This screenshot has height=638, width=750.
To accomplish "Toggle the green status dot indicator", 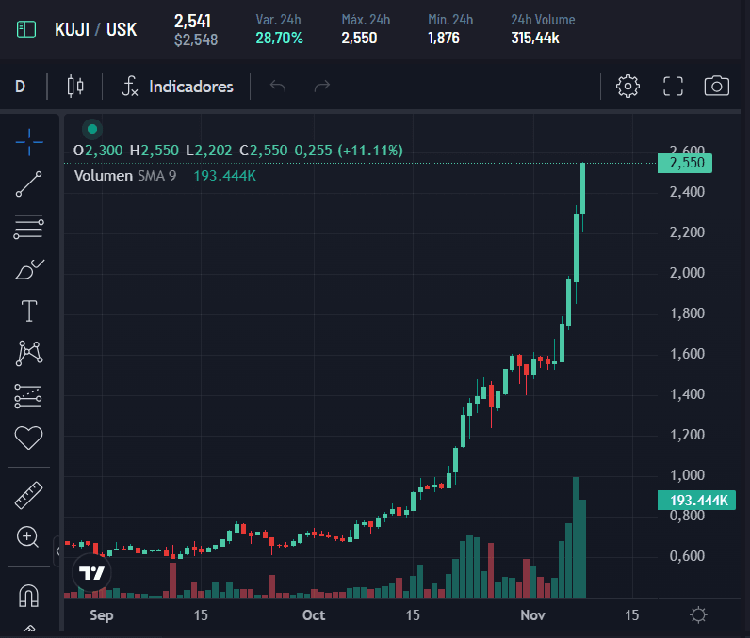I will 91,129.
